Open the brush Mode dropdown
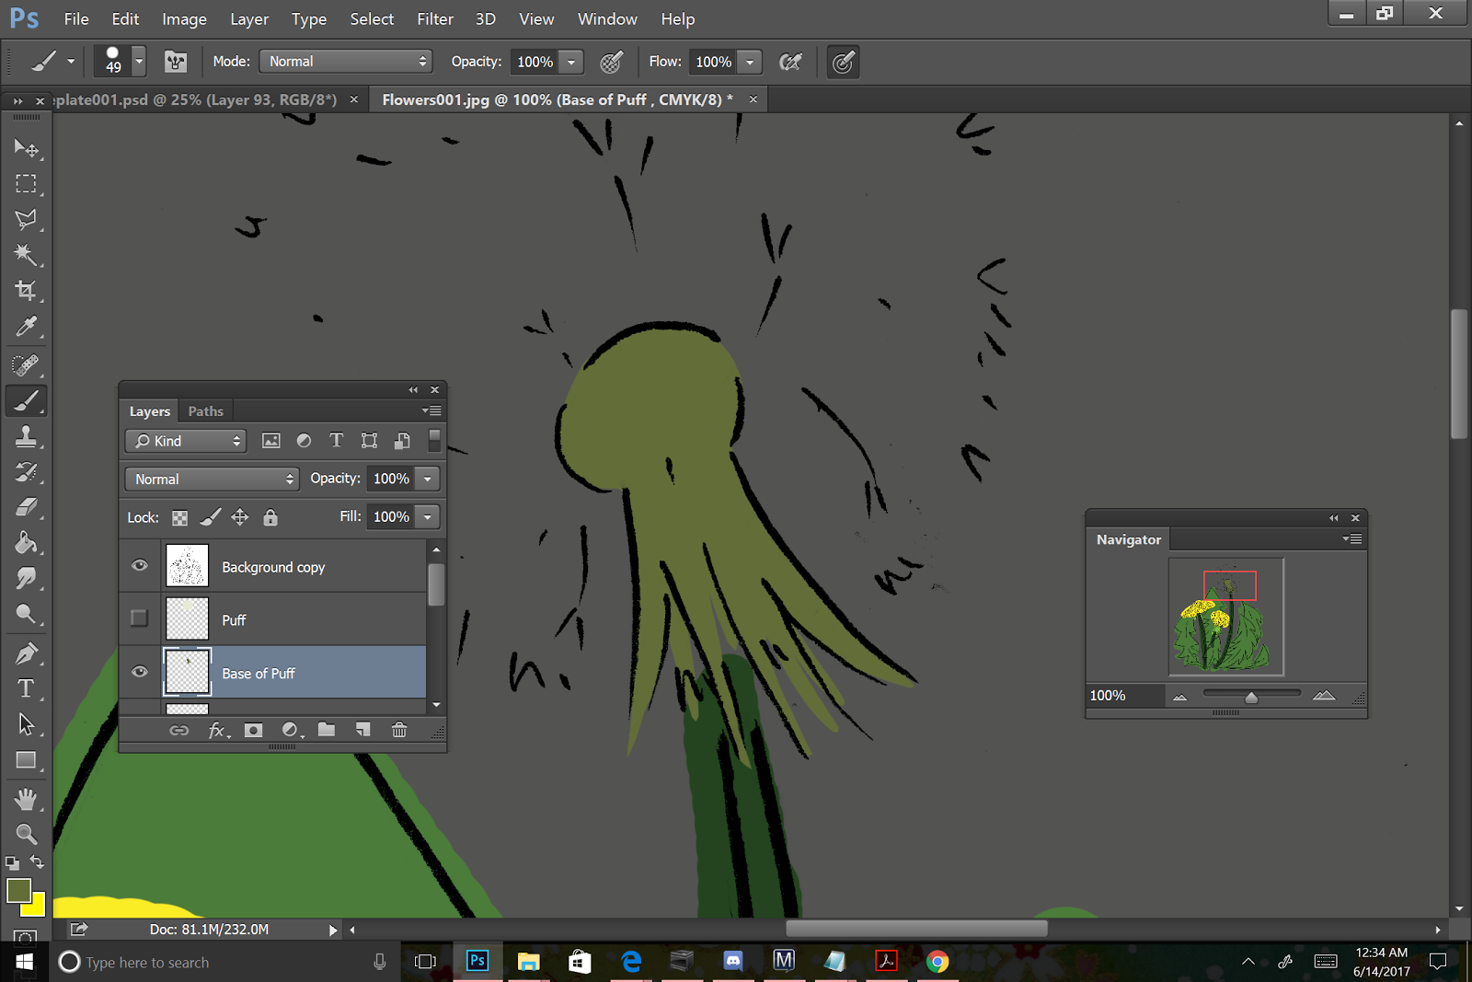This screenshot has width=1472, height=982. tap(346, 62)
